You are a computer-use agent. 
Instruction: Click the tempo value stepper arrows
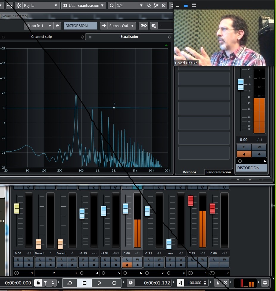tap(205, 283)
